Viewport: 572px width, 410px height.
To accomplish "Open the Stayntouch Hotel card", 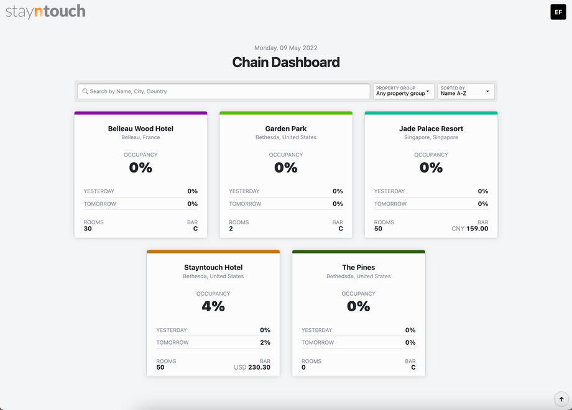I will click(x=213, y=314).
